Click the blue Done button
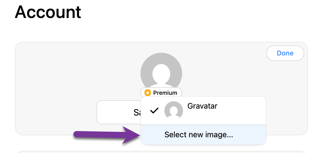The width and height of the screenshot is (322, 153). 285,53
